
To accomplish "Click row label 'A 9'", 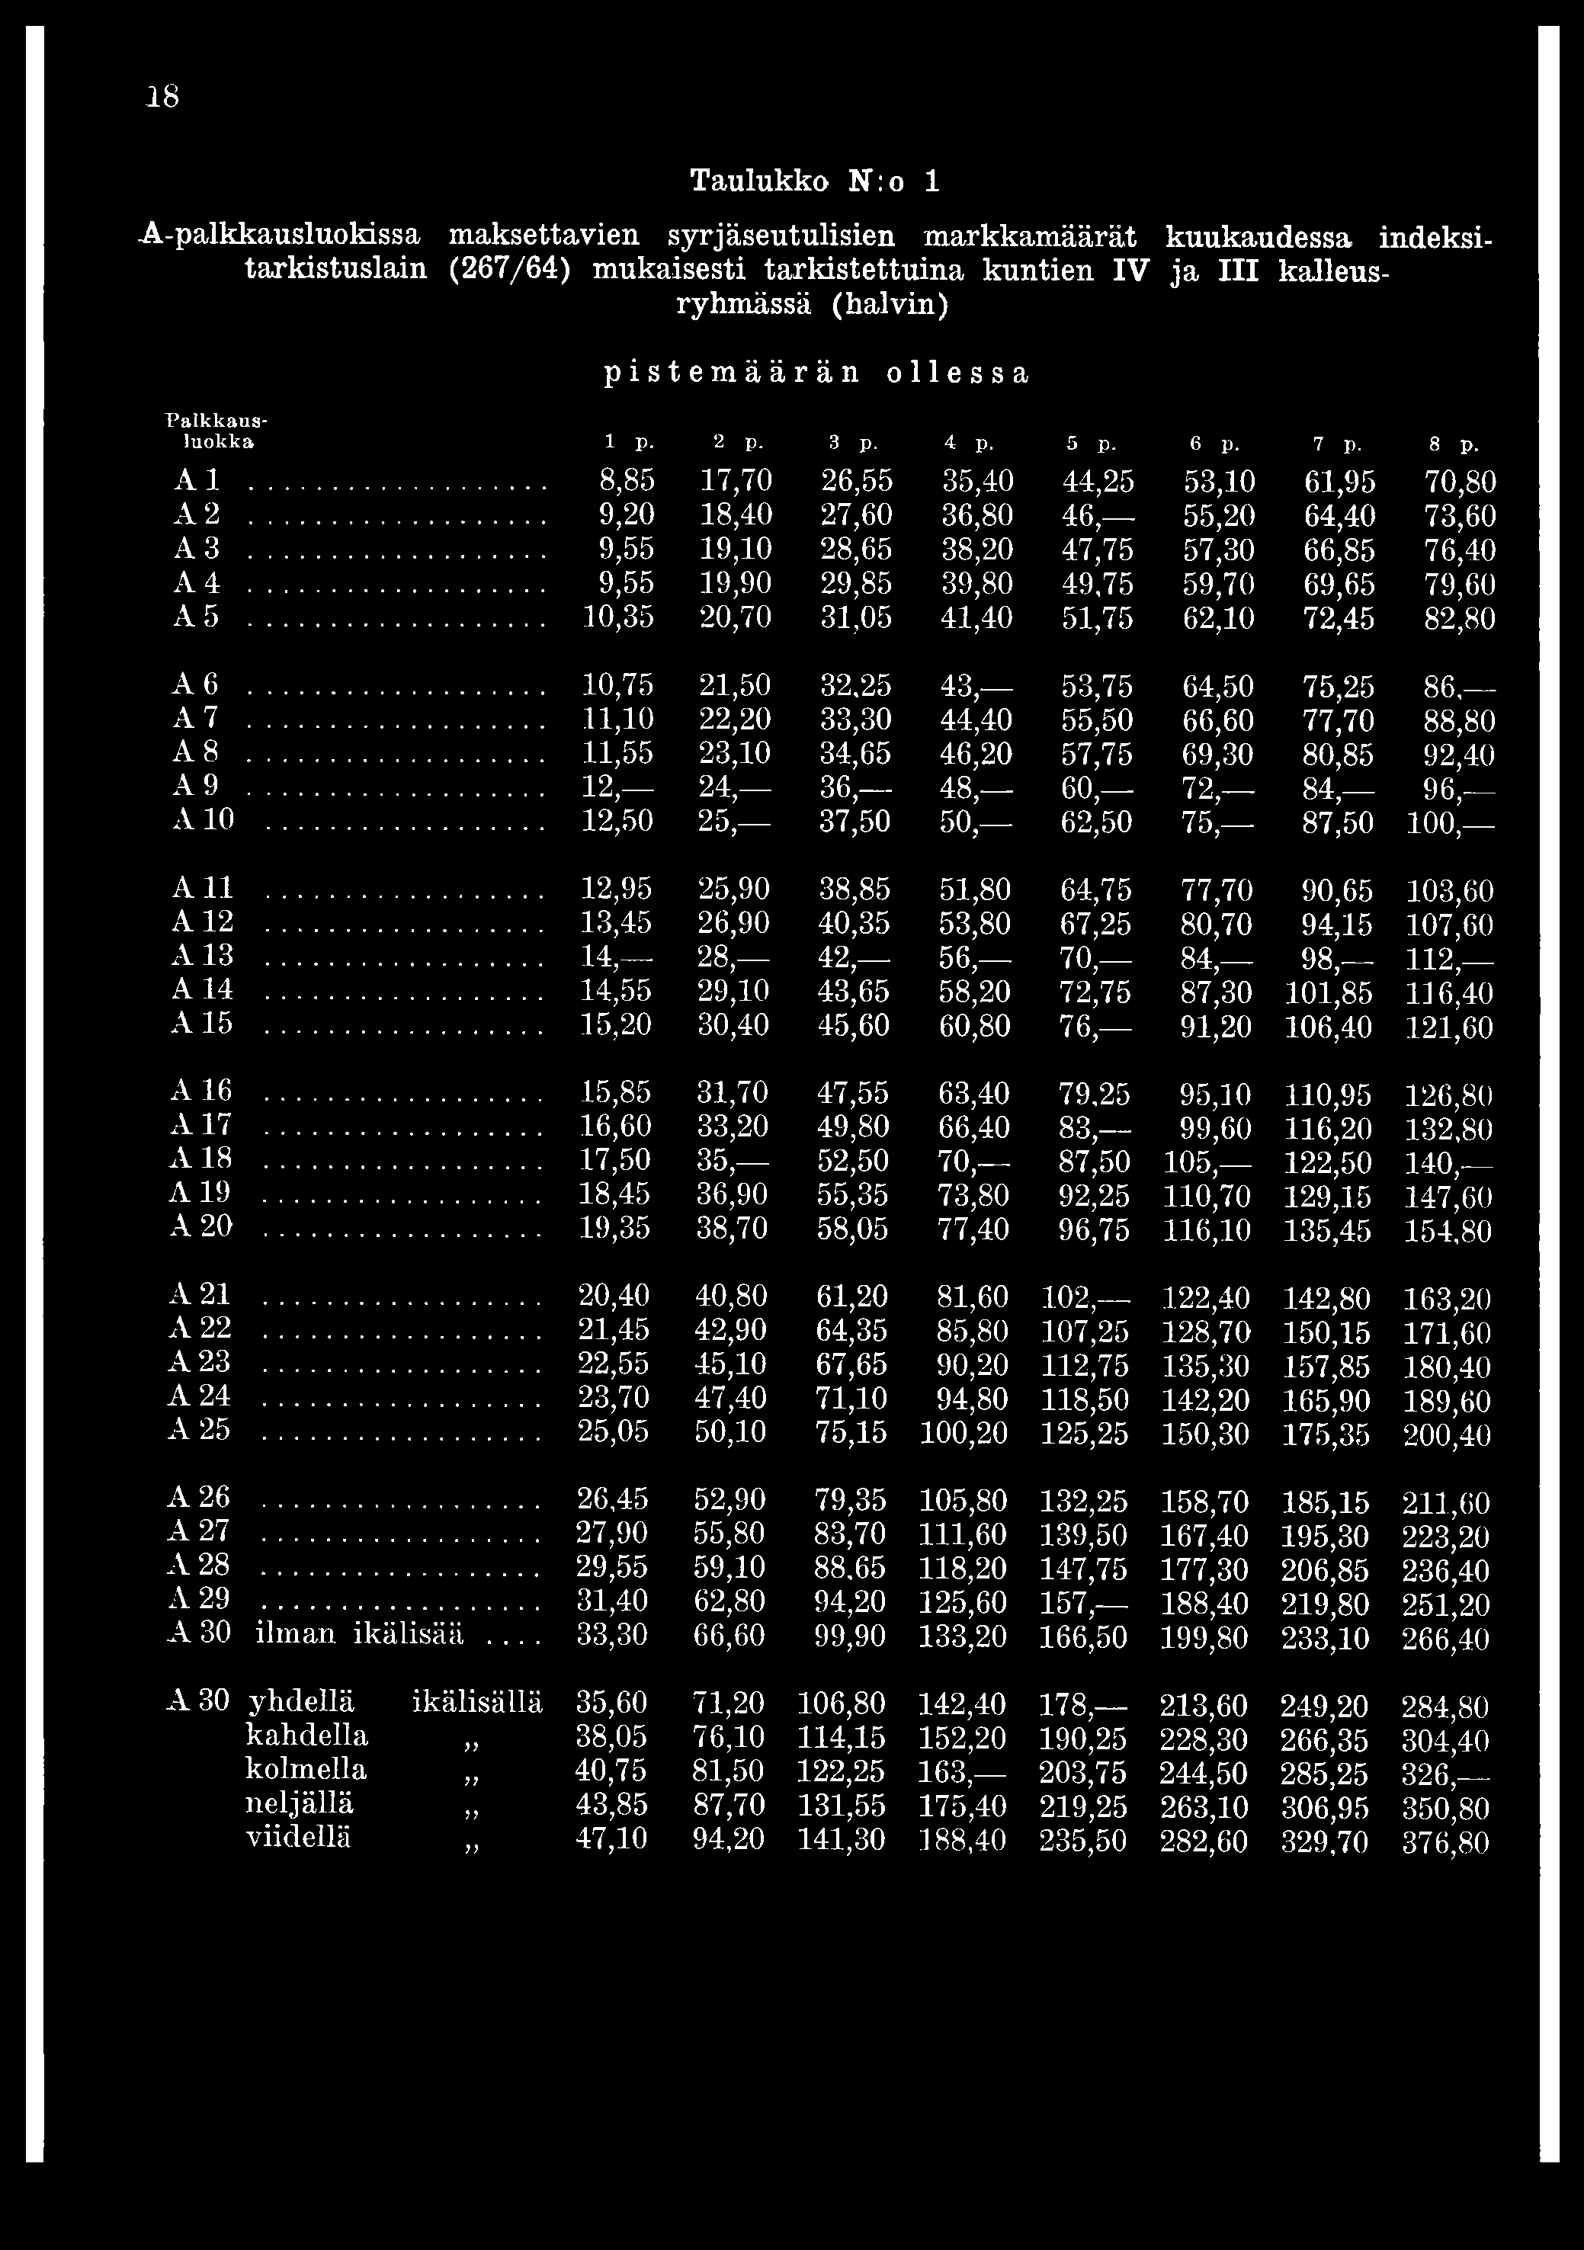I will (x=195, y=786).
